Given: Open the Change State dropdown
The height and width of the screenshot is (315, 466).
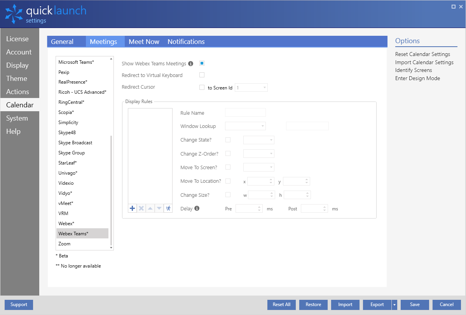Looking at the screenshot, I should click(258, 140).
